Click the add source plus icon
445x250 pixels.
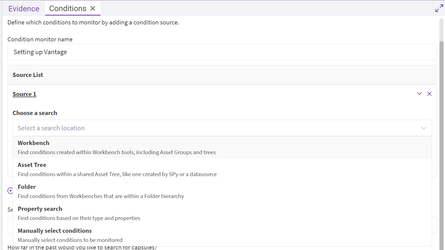[10, 191]
